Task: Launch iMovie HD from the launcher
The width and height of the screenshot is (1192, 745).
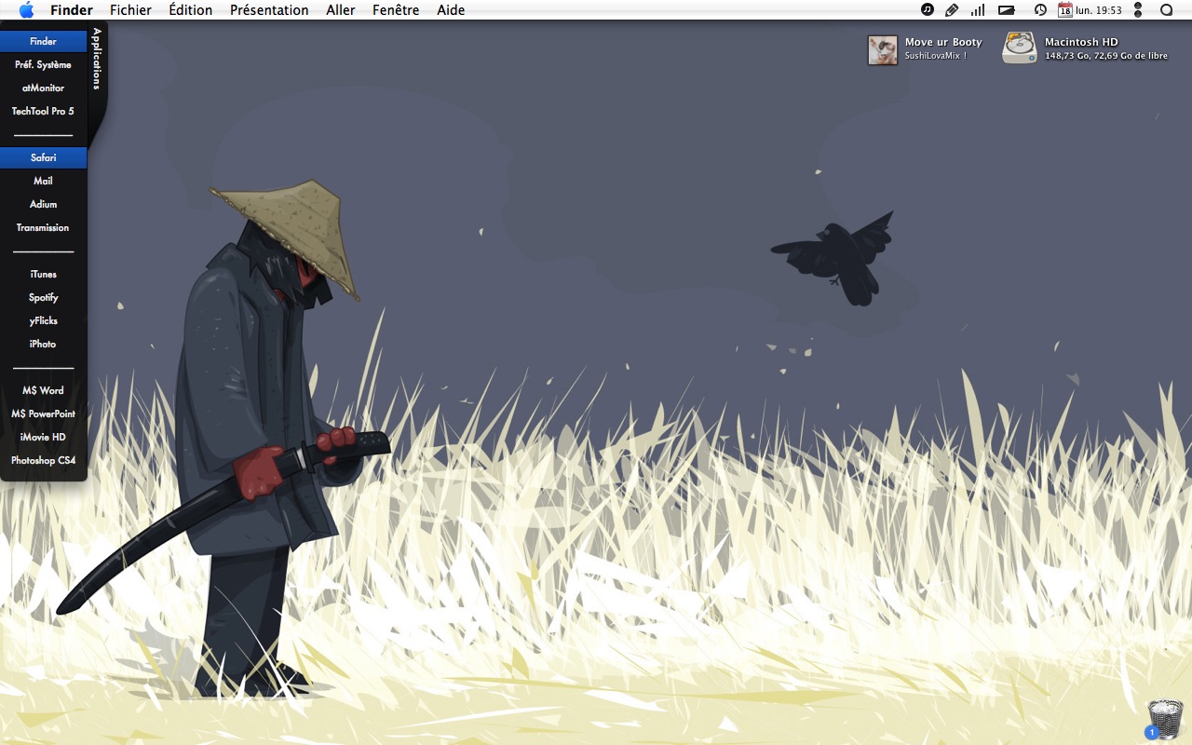Action: point(43,437)
